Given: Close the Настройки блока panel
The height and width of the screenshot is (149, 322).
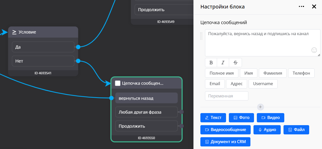Looking at the screenshot, I should (x=314, y=7).
